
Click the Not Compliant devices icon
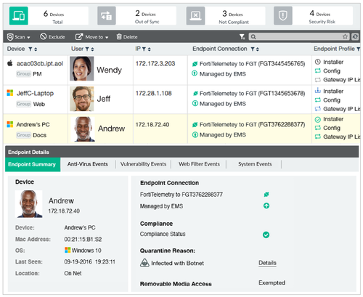tap(195, 16)
